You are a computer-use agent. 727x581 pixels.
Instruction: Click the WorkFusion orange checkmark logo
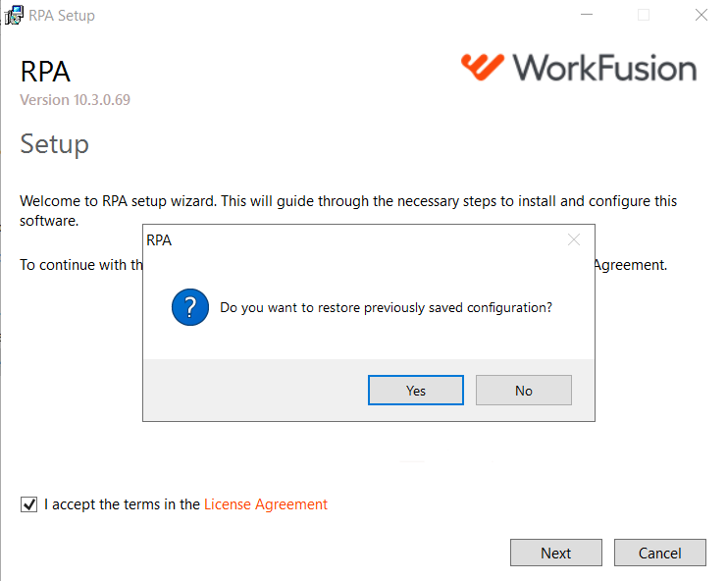point(482,68)
